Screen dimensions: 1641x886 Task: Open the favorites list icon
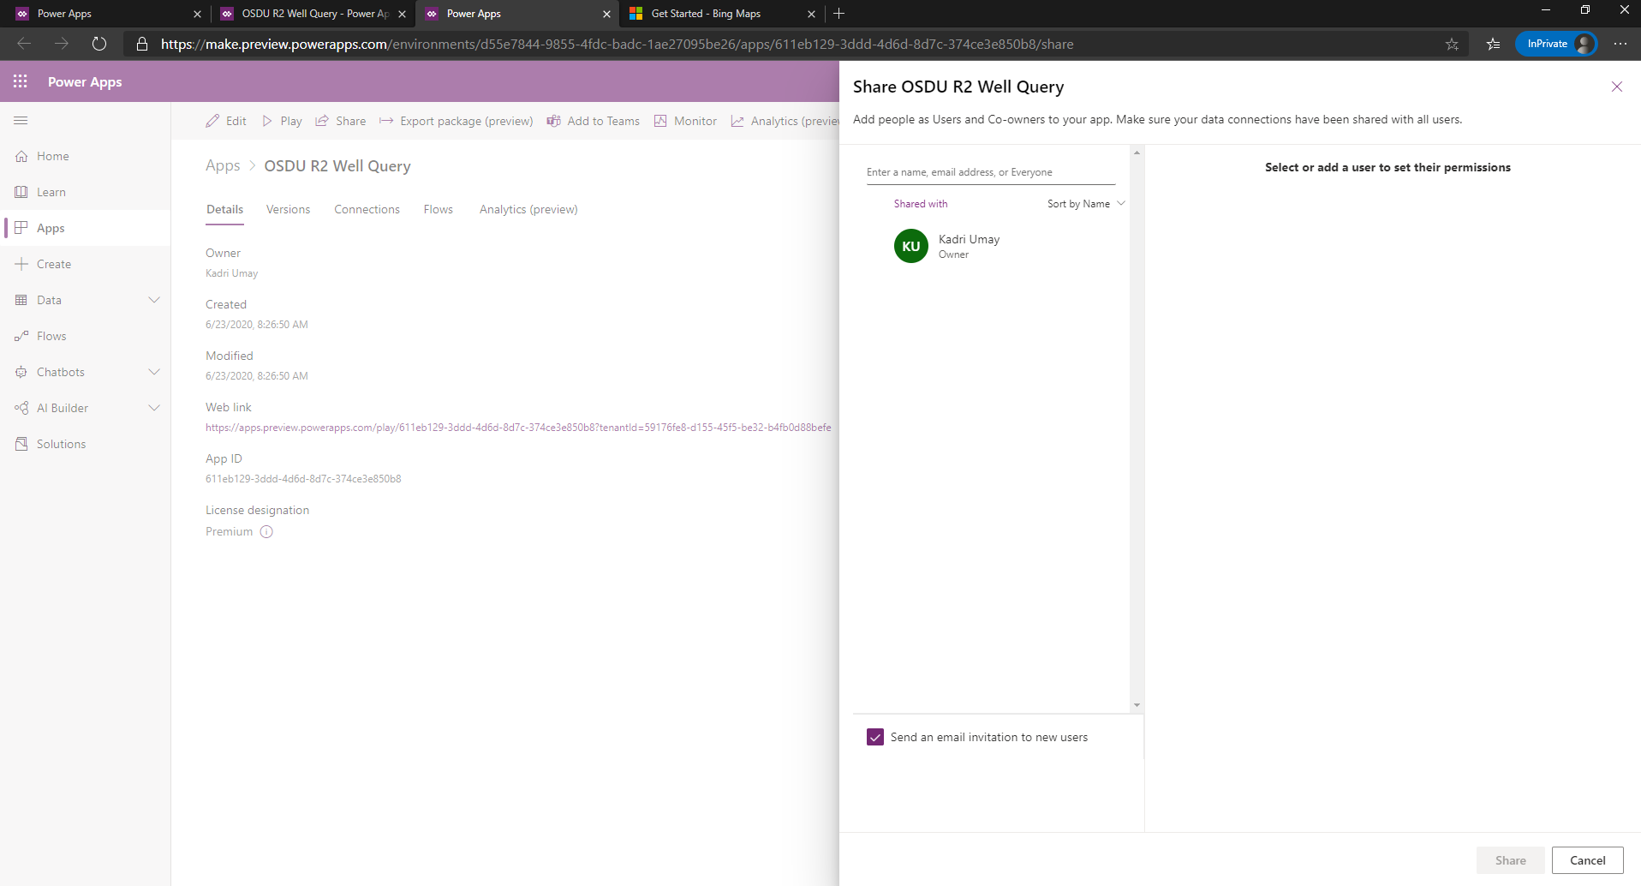pos(1493,44)
